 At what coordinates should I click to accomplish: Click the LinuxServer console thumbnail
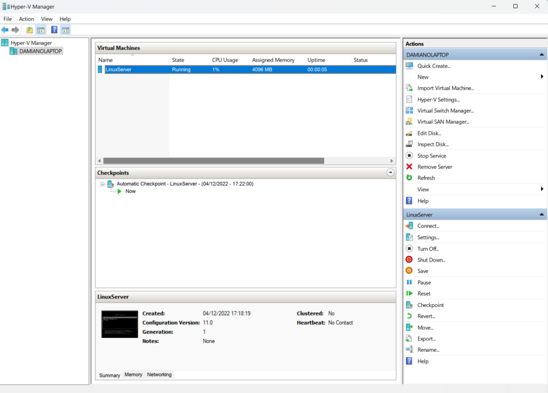pos(119,324)
